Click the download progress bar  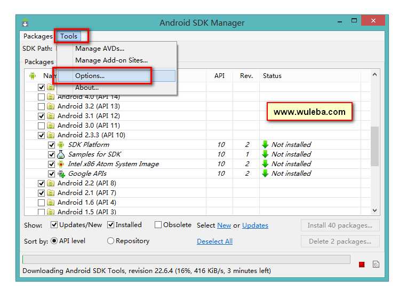[186, 260]
